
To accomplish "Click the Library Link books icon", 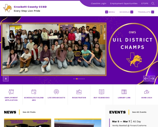I will 124,92.
